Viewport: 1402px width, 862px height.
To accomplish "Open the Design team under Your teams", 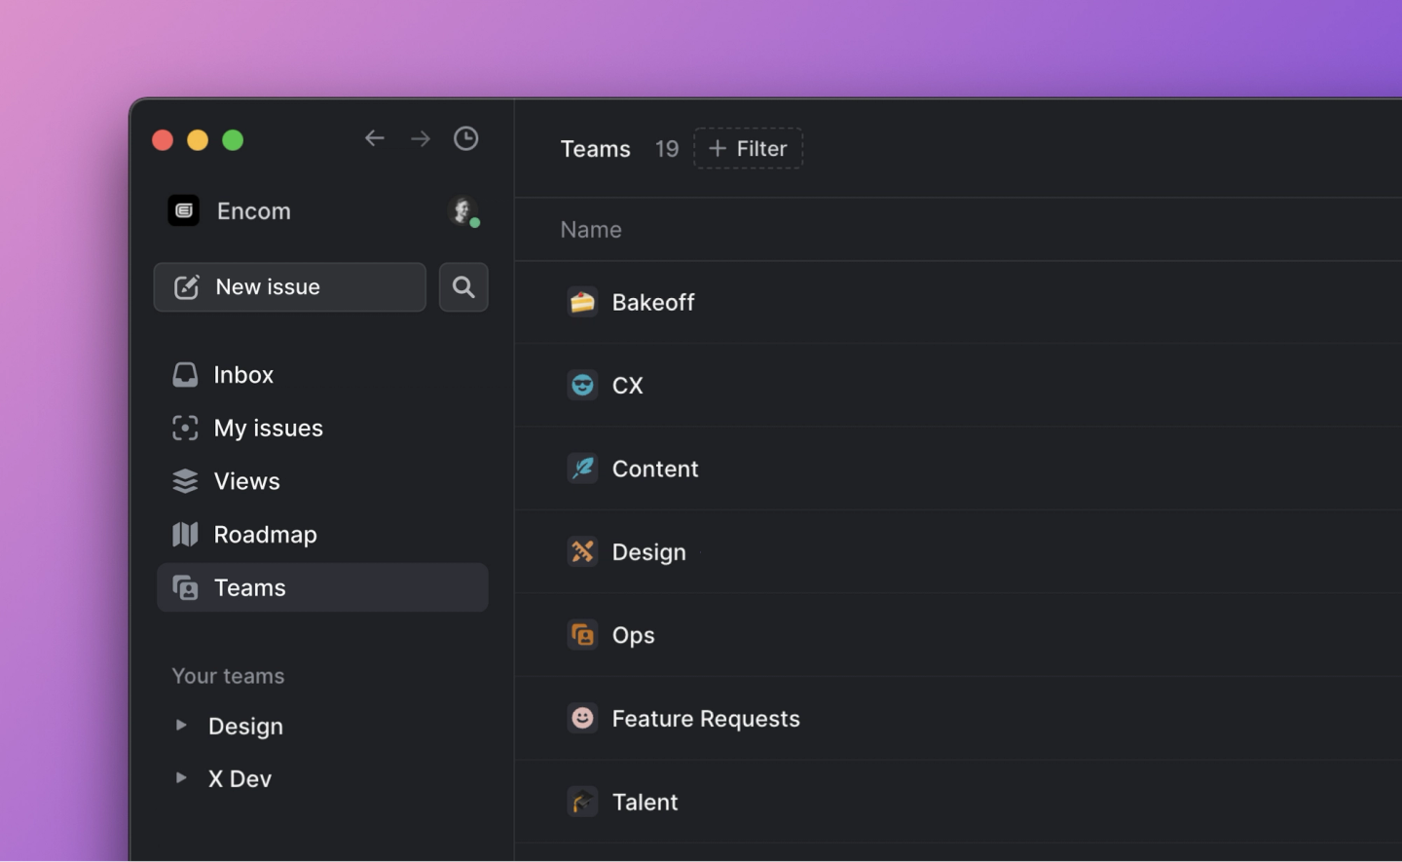I will (x=245, y=727).
